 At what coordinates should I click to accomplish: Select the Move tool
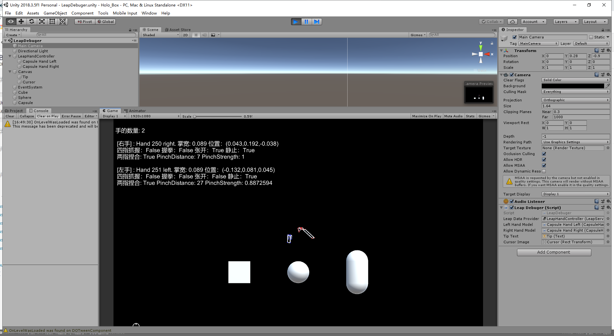(21, 21)
